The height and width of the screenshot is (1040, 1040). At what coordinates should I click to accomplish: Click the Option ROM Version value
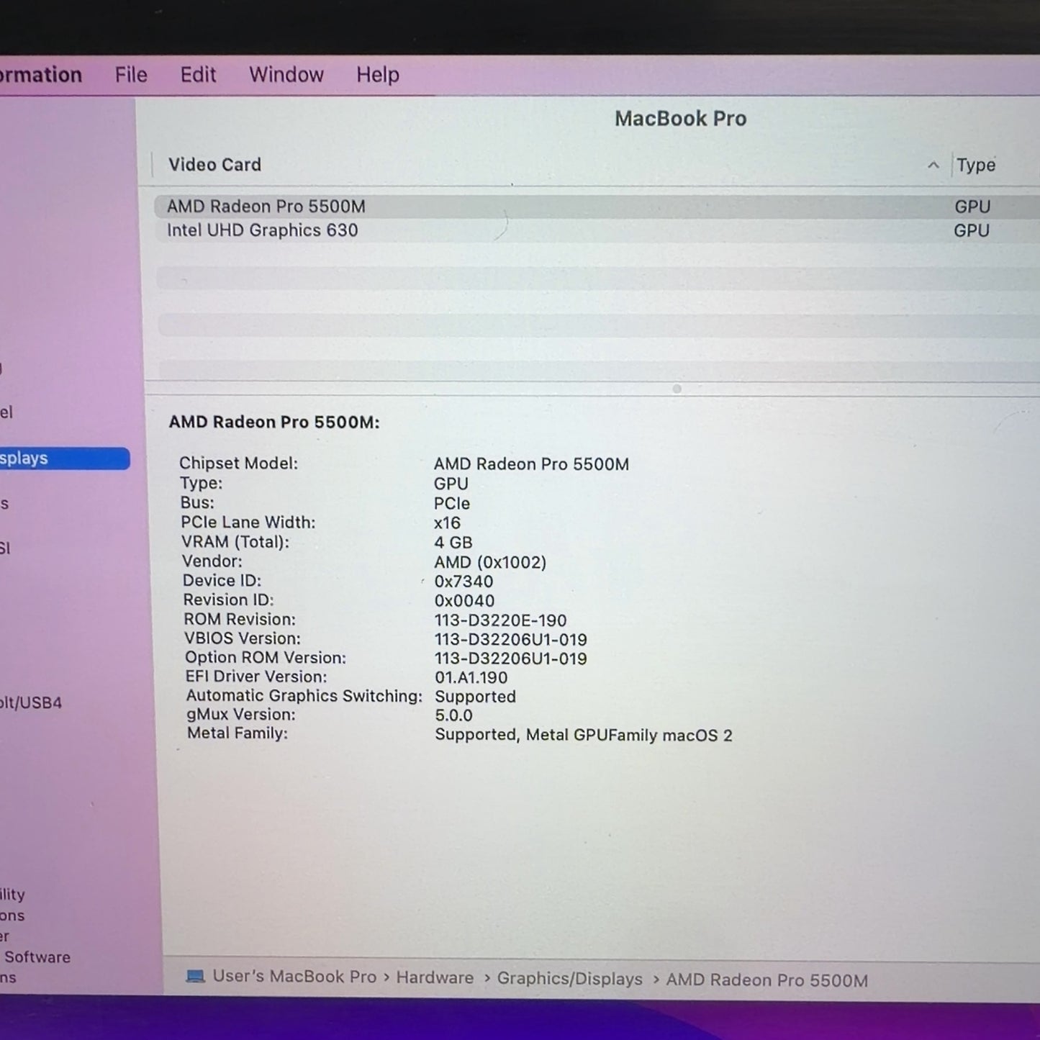510,659
